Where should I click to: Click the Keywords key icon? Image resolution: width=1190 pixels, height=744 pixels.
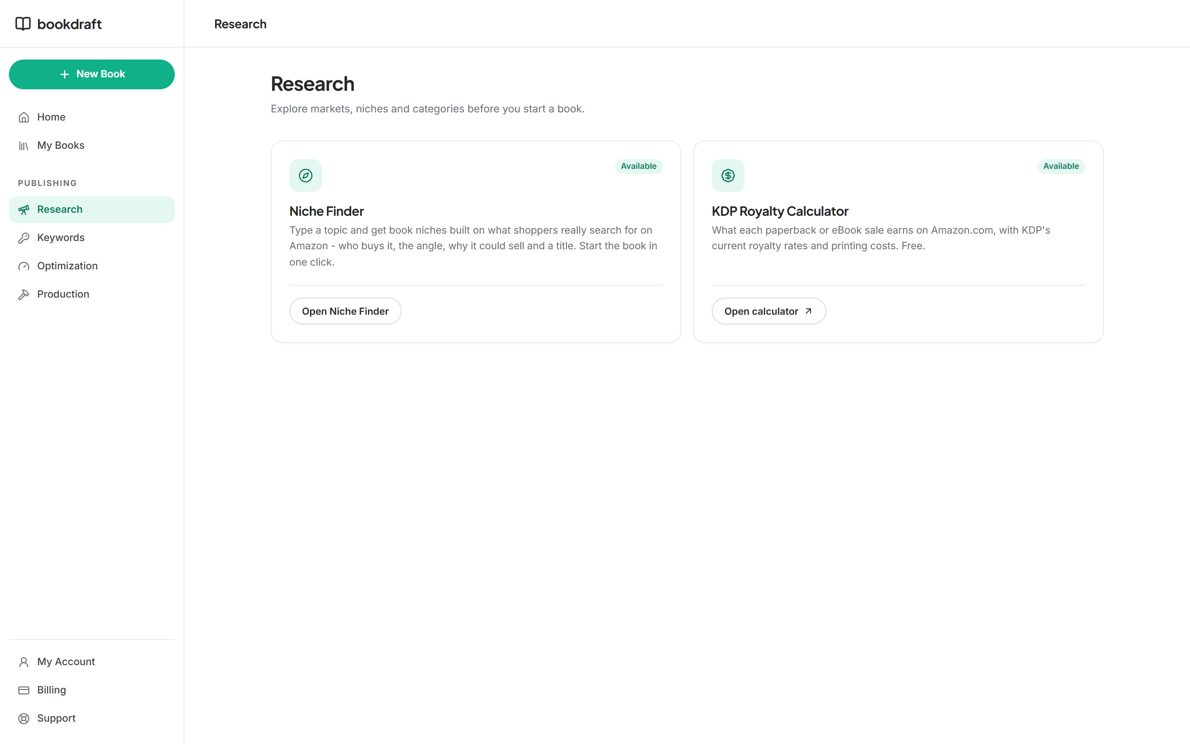[23, 238]
